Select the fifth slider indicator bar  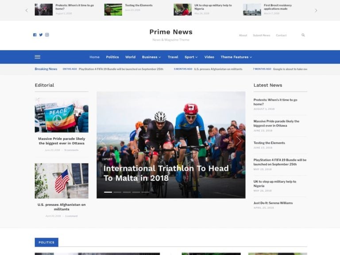[x=146, y=192]
